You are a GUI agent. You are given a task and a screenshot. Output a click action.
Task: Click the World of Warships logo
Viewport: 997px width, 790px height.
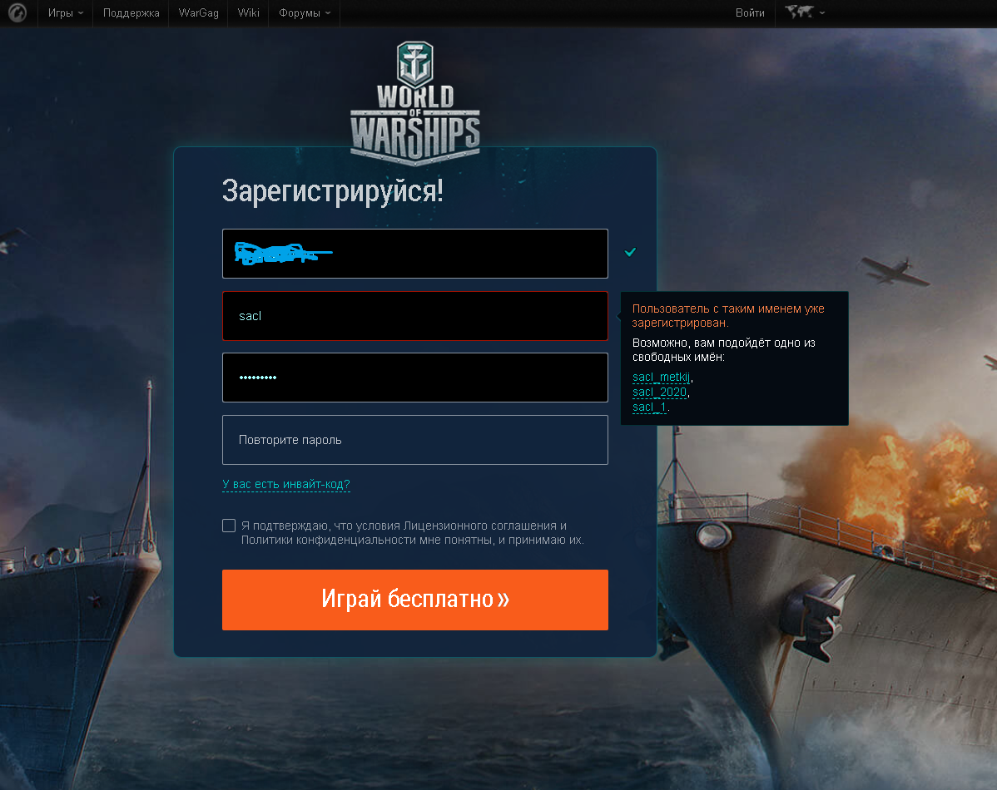(x=415, y=103)
